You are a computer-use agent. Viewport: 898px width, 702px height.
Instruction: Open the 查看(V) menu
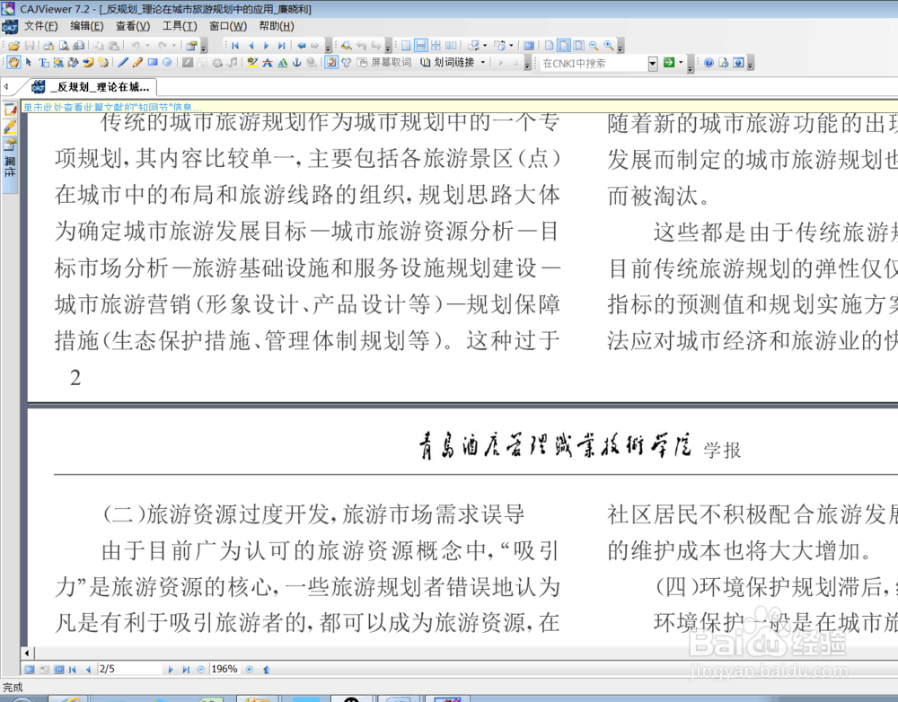coord(133,26)
